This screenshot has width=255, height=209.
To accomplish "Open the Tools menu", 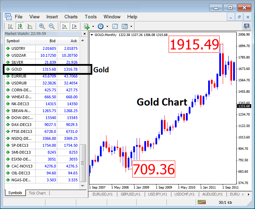I will (91, 17).
